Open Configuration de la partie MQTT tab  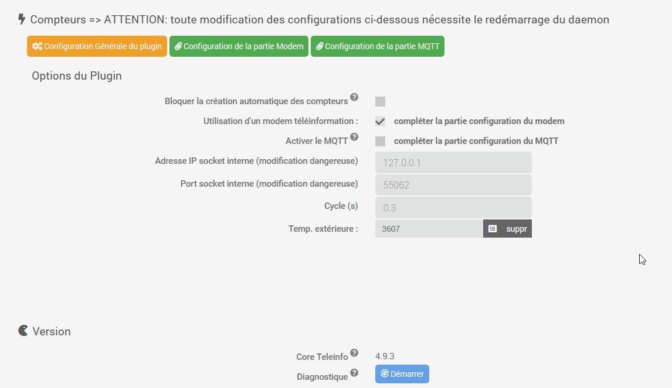[378, 46]
